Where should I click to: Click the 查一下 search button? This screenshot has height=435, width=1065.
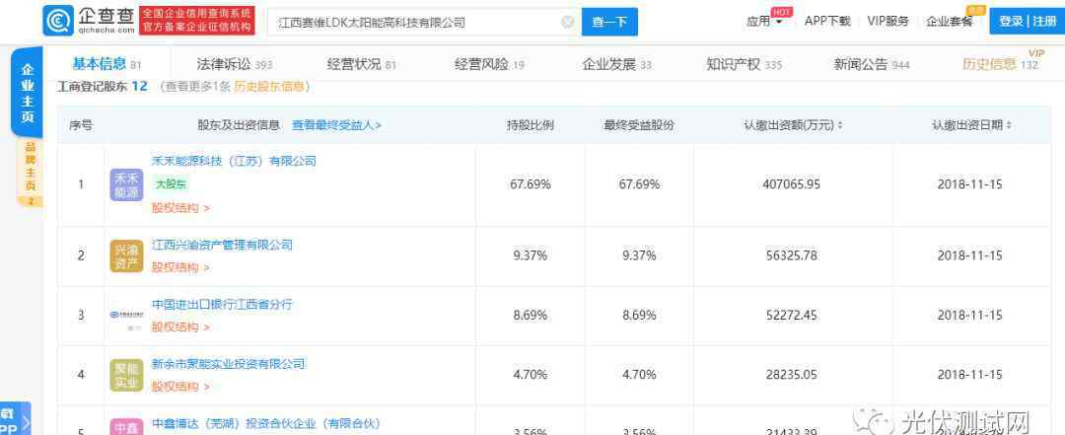(609, 23)
